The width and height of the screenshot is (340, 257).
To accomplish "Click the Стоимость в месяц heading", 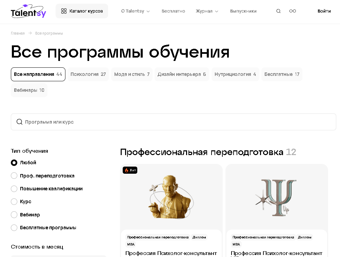I will coord(37,247).
